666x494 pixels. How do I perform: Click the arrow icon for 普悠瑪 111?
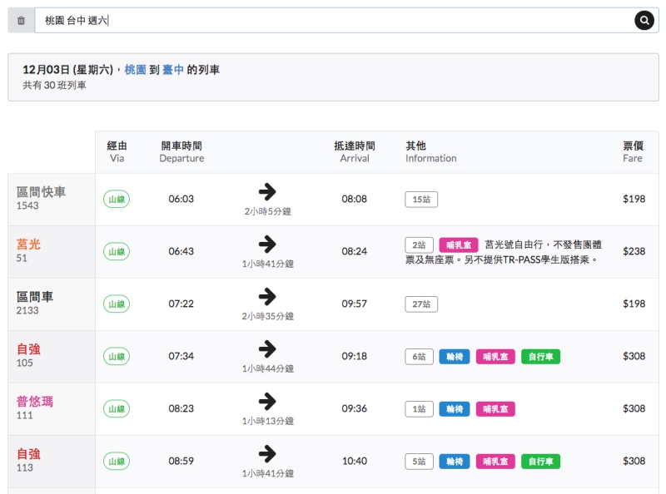point(267,402)
